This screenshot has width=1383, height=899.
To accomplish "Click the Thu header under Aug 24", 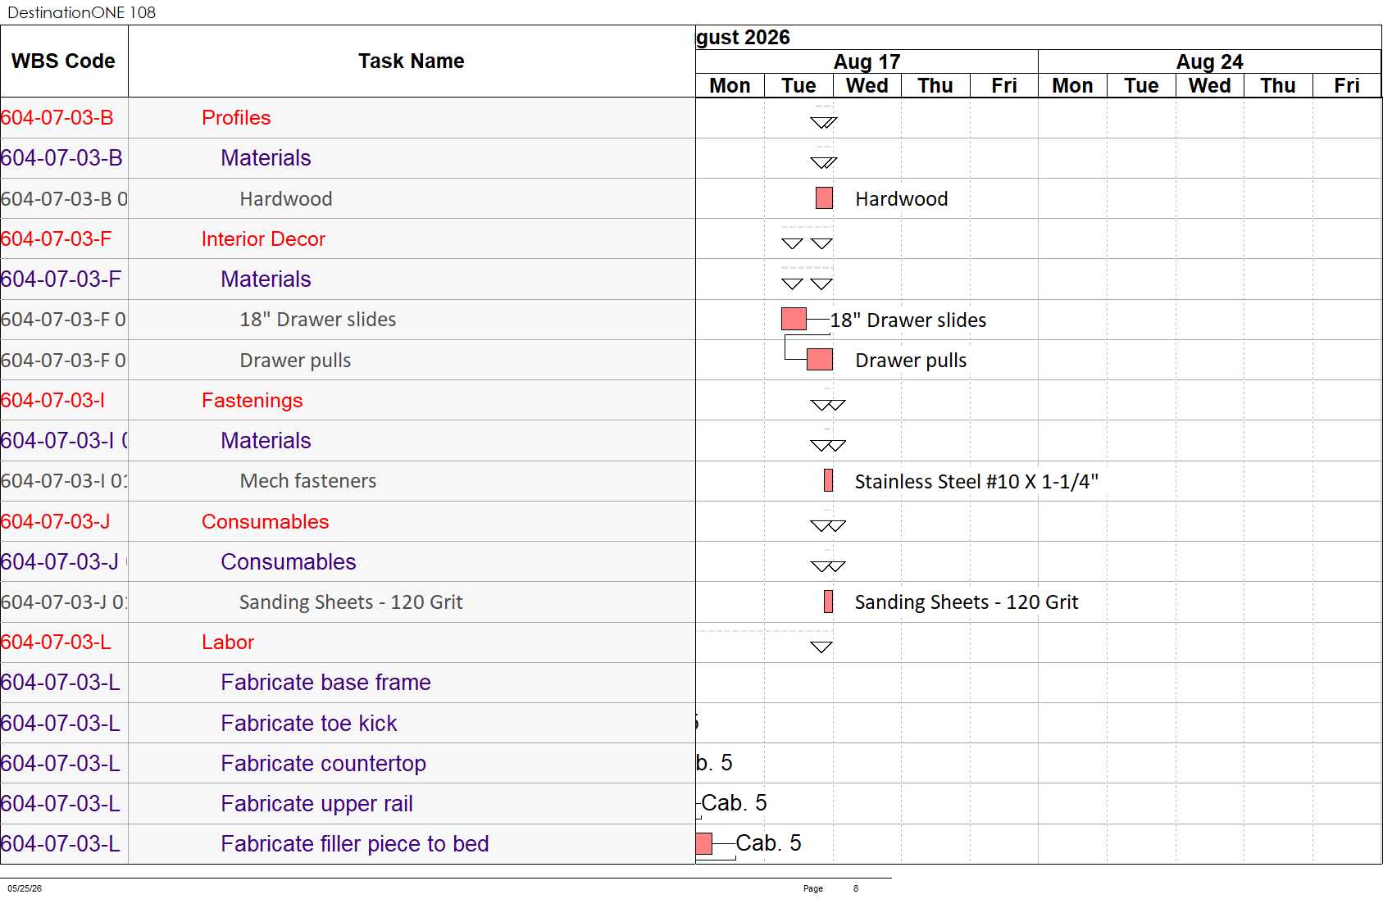I will 1278,85.
